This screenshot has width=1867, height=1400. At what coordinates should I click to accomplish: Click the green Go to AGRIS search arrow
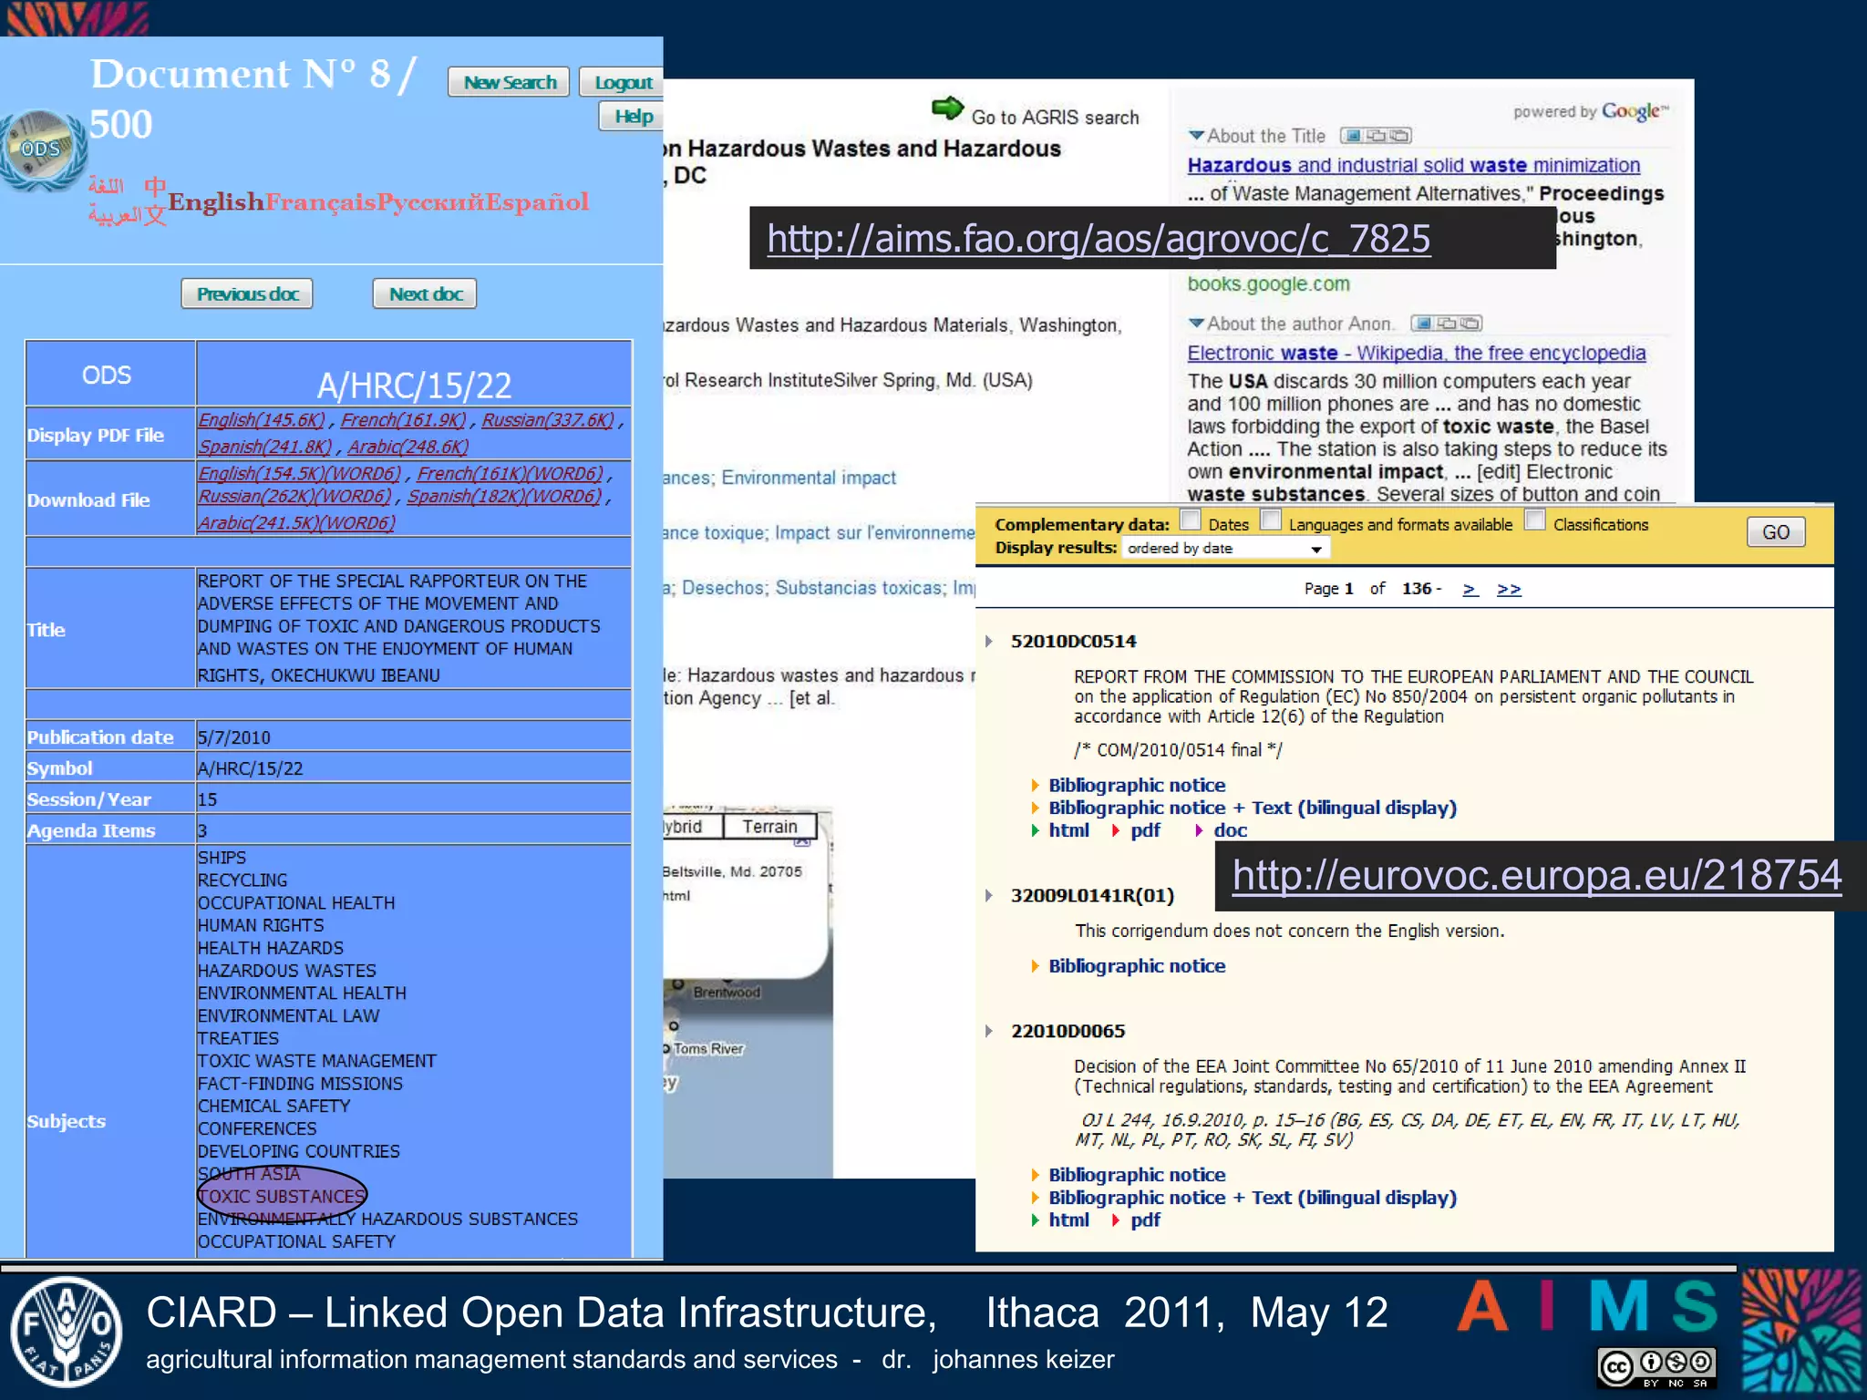[947, 108]
